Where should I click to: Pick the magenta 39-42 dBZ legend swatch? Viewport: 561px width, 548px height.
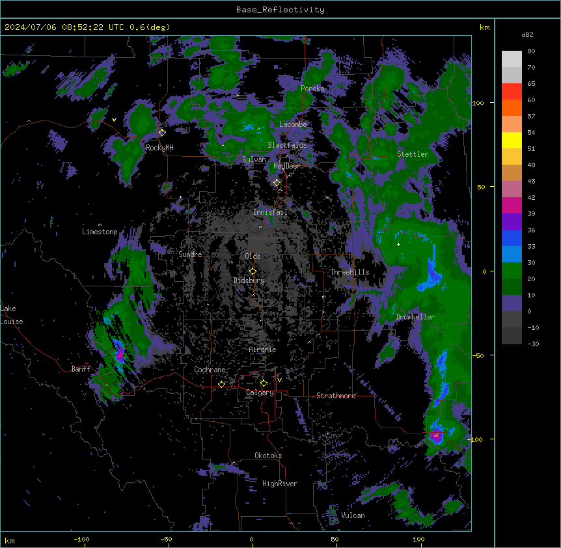click(x=512, y=205)
